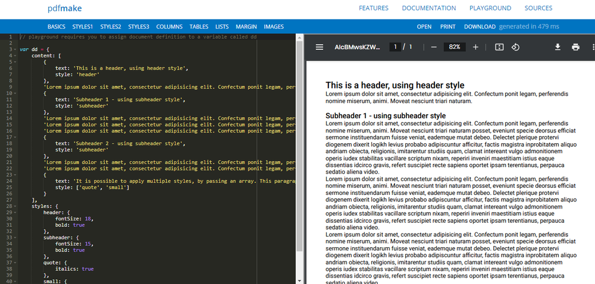Viewport: 595px width, 284px height.
Task: Collapse the code block at line 3
Action: pos(15,49)
